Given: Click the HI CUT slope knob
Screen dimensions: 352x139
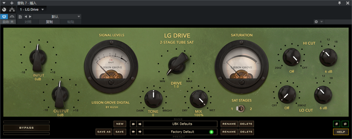Looking at the screenshot, I should (x=328, y=57).
